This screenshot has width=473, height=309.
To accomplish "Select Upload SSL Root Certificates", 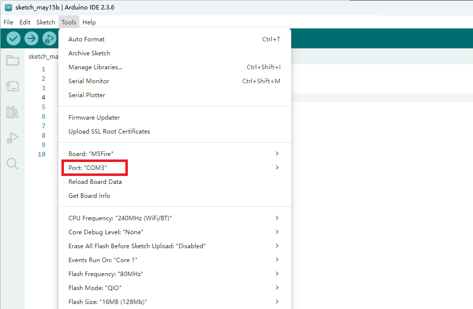I will (x=175, y=132).
